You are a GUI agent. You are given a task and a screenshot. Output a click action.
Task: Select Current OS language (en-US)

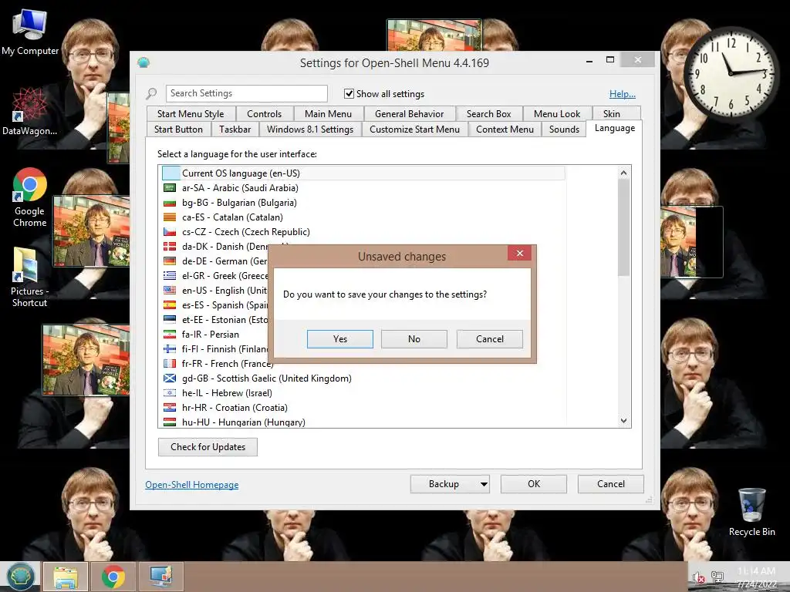(363, 173)
